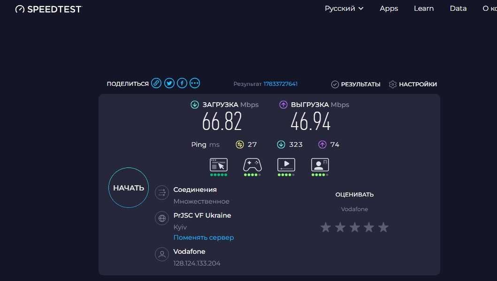Rate Vodafone two stars
The width and height of the screenshot is (497, 281).
(340, 227)
